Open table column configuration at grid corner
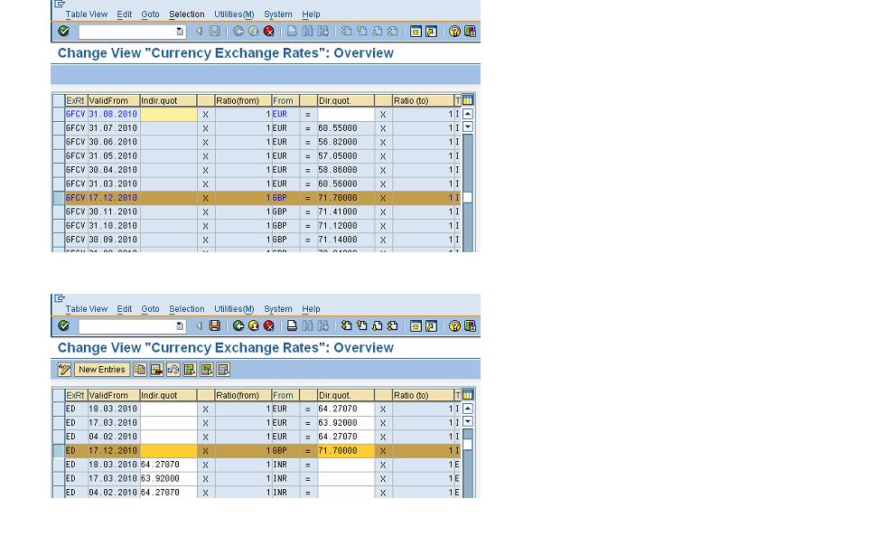The width and height of the screenshot is (869, 555). click(x=467, y=100)
